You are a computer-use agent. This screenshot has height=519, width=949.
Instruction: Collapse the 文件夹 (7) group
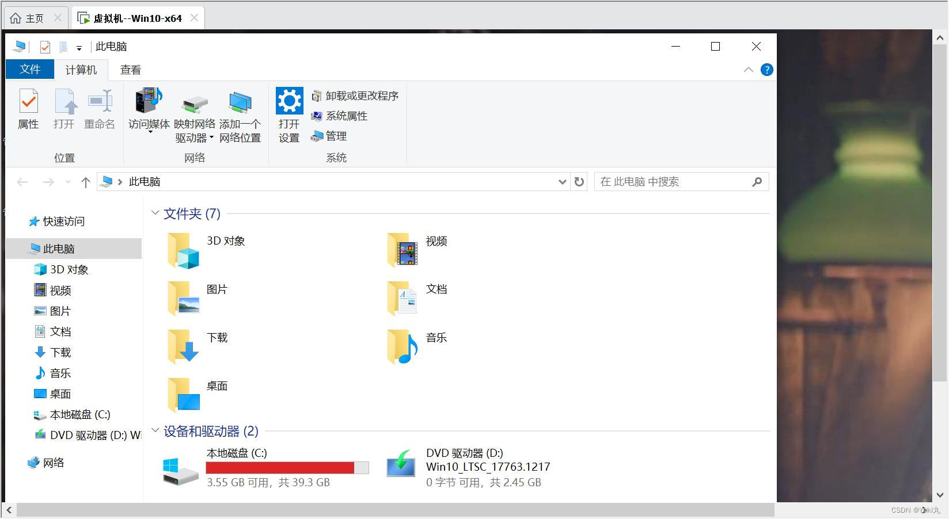pyautogui.click(x=155, y=213)
